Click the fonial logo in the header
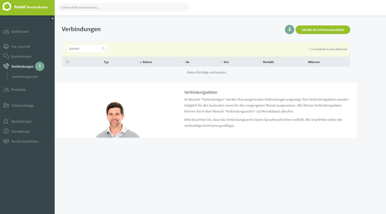The image size is (386, 214). tap(7, 7)
